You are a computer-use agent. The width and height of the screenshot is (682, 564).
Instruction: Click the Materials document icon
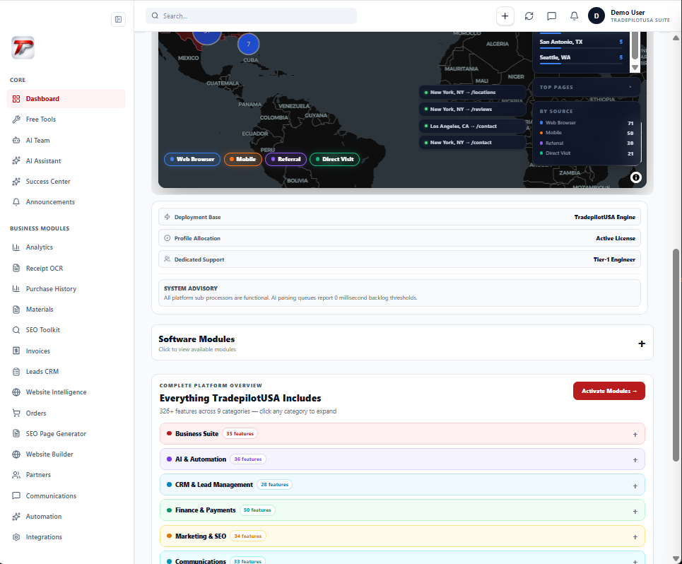coord(16,310)
